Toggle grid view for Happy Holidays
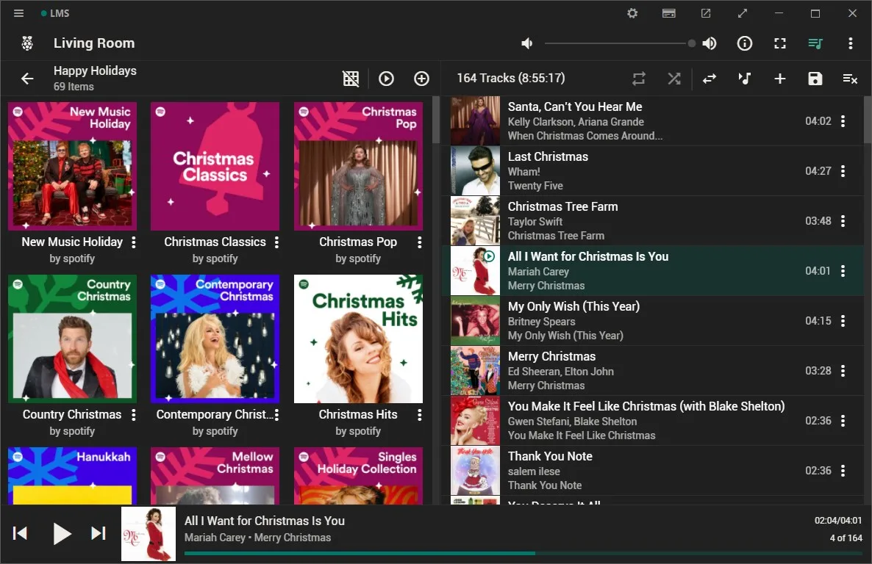Image resolution: width=872 pixels, height=564 pixels. coord(351,79)
